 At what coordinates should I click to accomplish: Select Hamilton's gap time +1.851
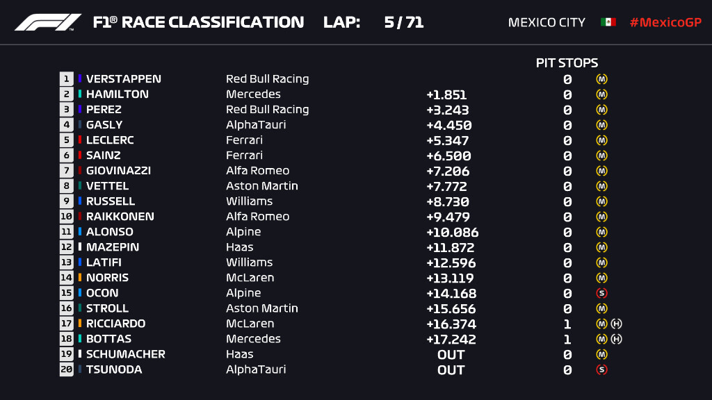(446, 94)
